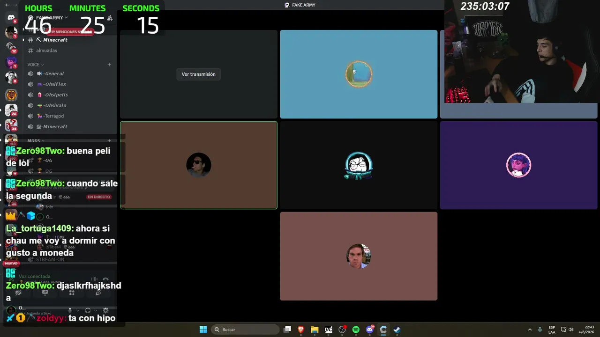This screenshot has height=337, width=600.
Task: Open Task View on taskbar
Action: [x=287, y=330]
